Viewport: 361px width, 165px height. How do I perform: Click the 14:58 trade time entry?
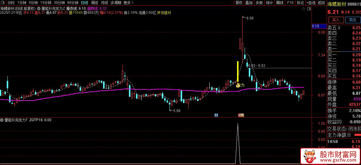(x=332, y=141)
